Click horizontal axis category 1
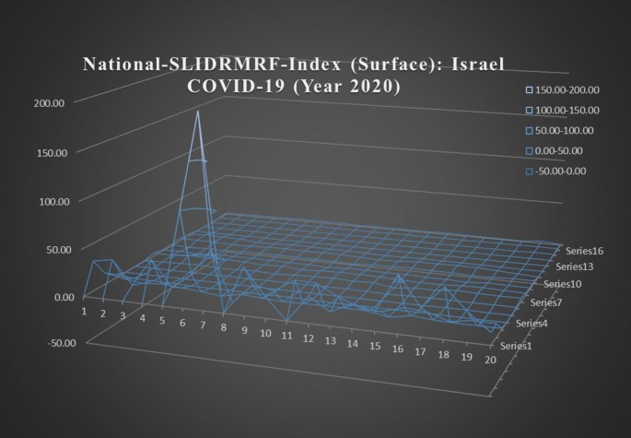 [x=85, y=311]
